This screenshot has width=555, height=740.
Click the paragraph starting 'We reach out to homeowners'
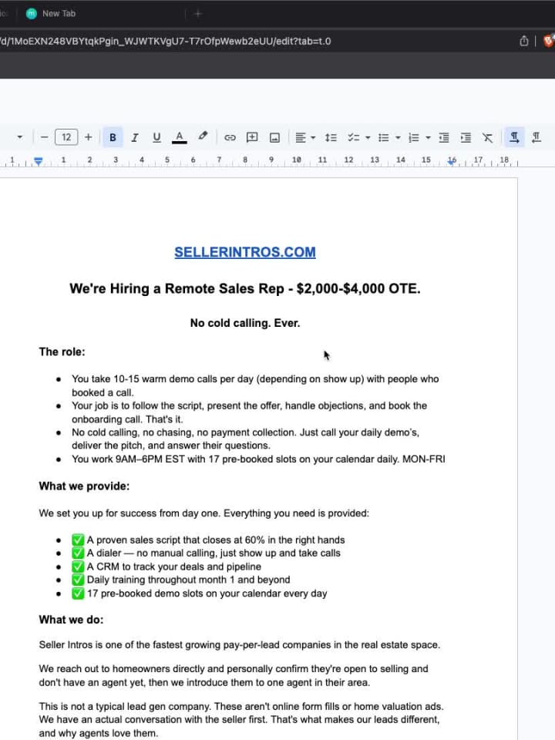(x=234, y=675)
